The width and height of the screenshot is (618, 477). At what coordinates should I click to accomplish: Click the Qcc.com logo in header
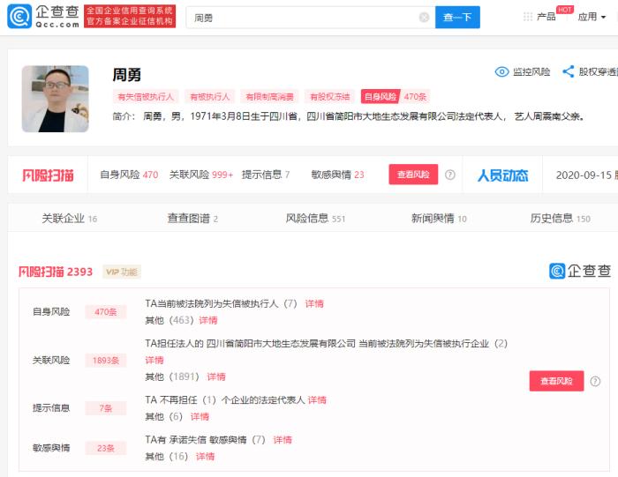[x=42, y=16]
